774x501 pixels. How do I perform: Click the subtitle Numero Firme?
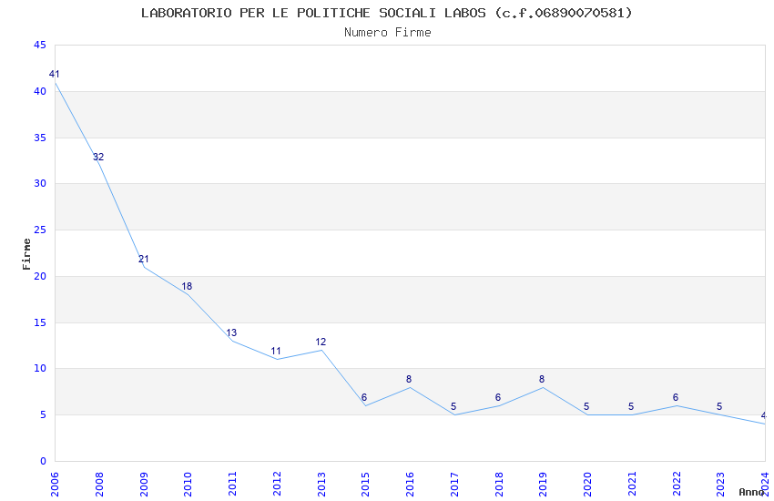[x=388, y=33]
